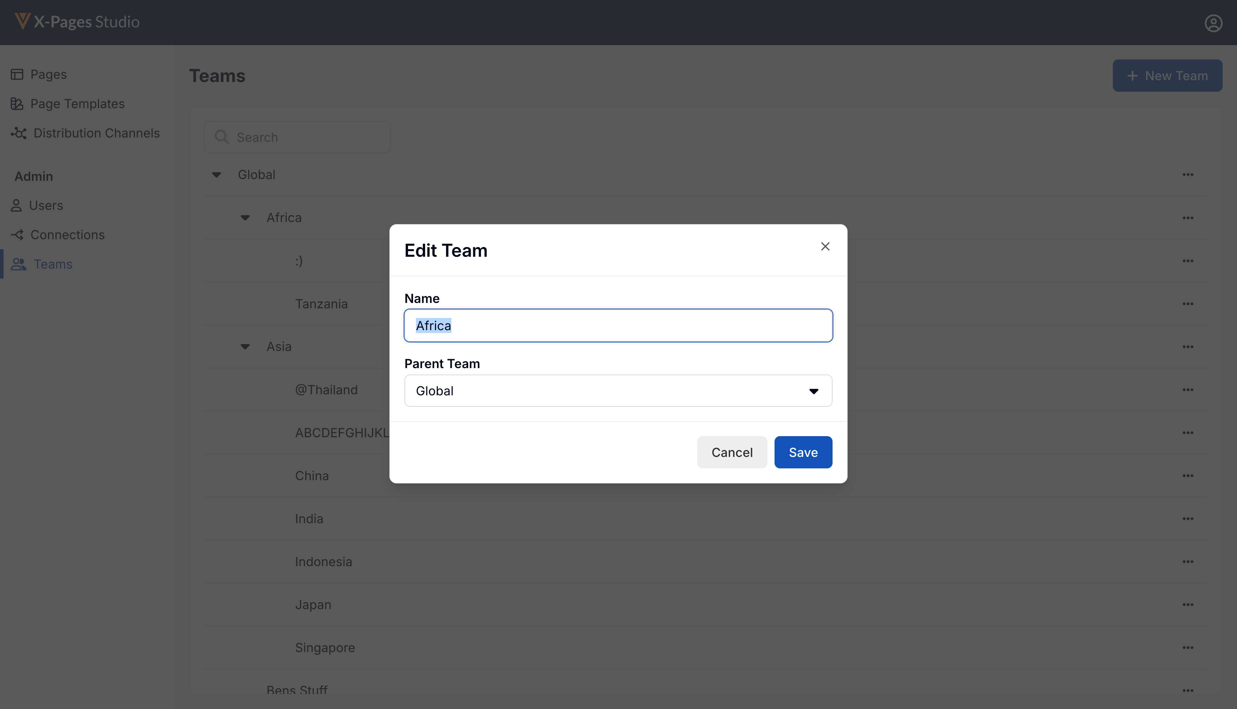Collapse the Asia team node
Screen dimensions: 1237x709
(x=245, y=347)
